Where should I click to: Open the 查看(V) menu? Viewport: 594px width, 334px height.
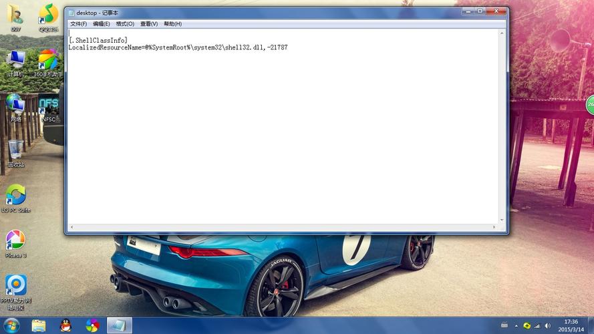pyautogui.click(x=149, y=24)
